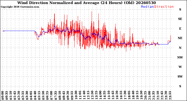Select the NW axis label

180,57
